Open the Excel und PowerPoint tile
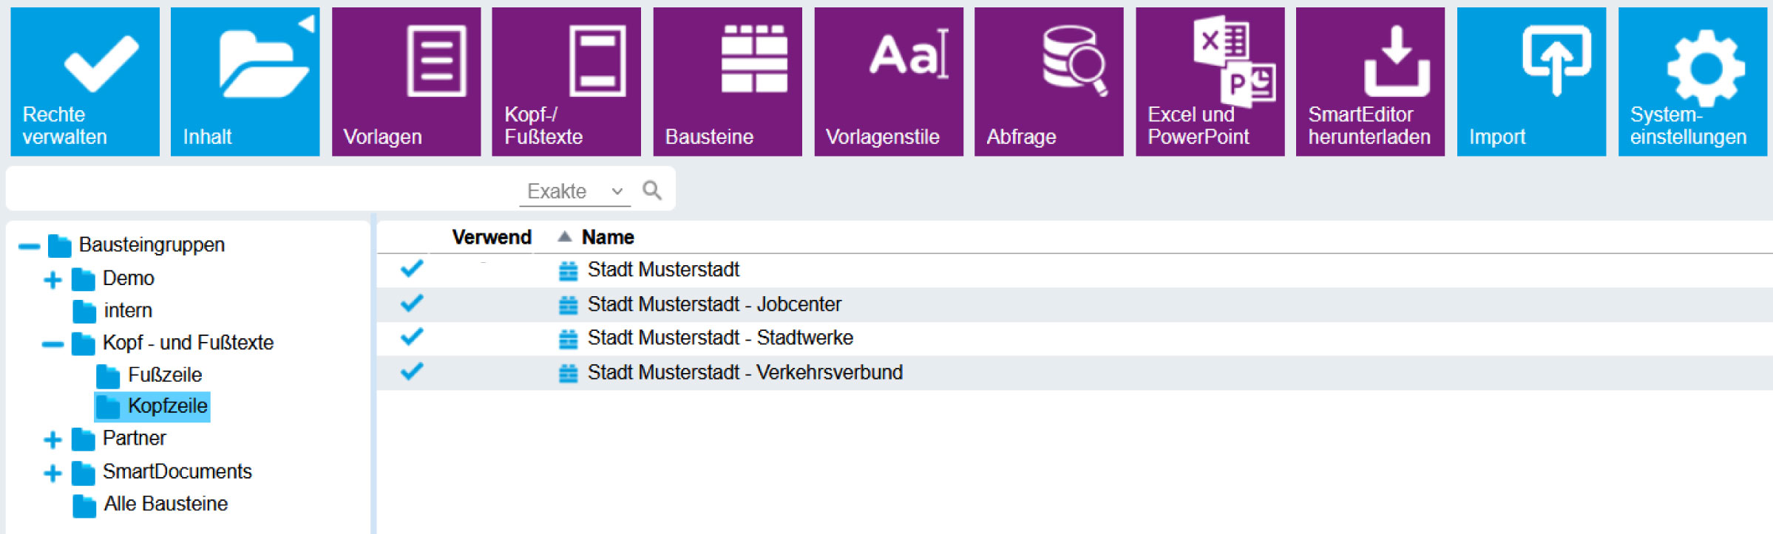This screenshot has width=1773, height=534. click(x=1210, y=81)
